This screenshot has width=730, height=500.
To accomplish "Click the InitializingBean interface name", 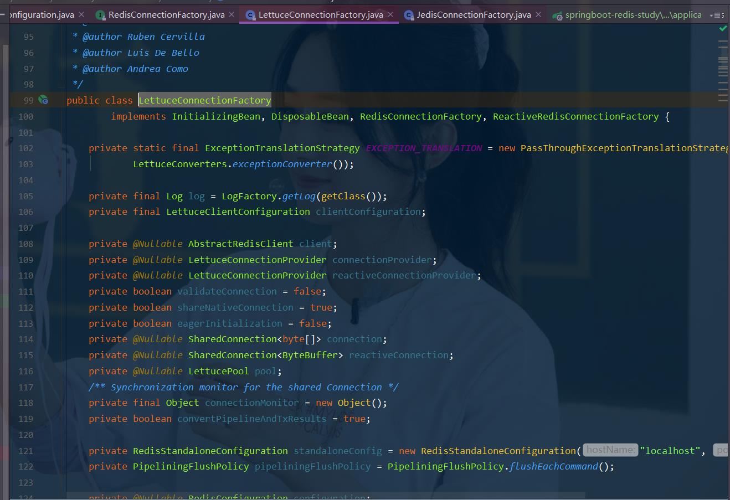I will 216,116.
